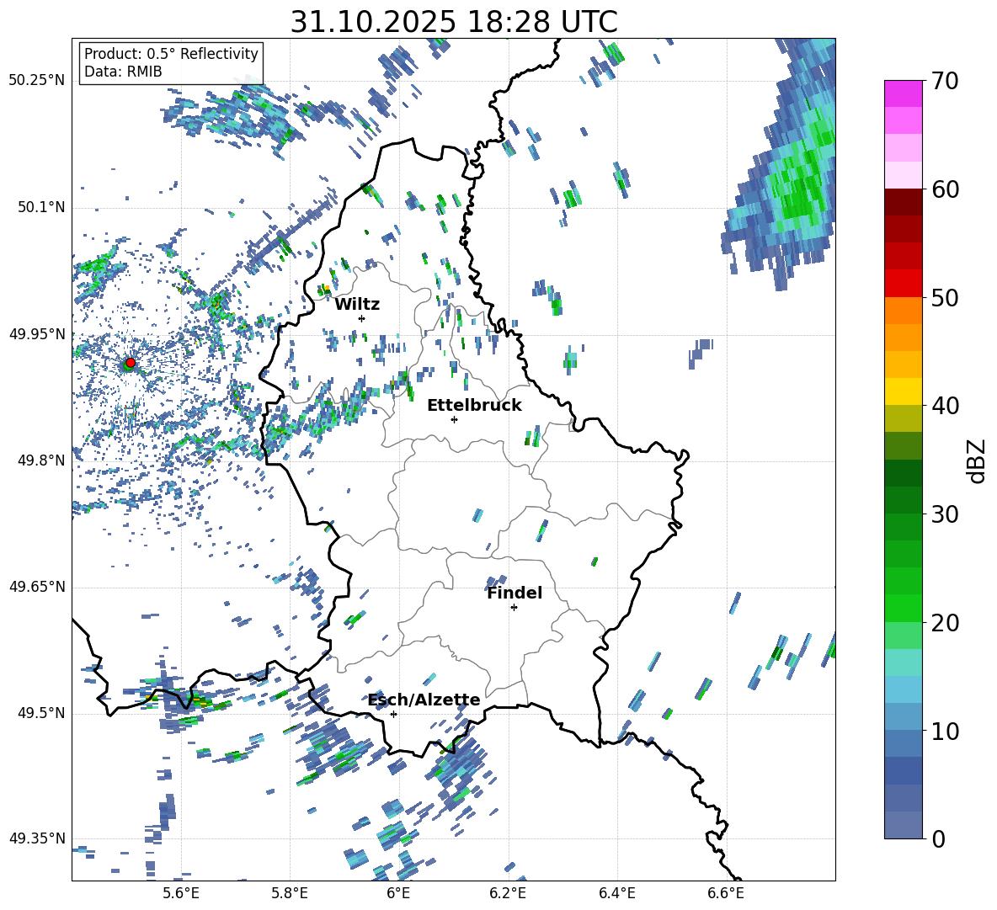
Task: Click the red radar site marker dot
Action: pos(131,362)
